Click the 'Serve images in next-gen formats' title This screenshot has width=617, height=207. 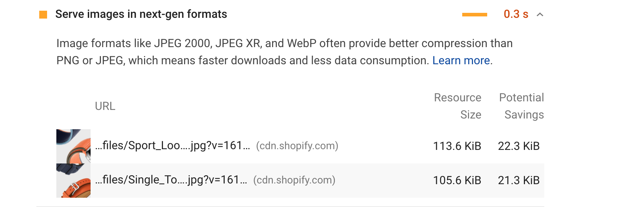141,14
